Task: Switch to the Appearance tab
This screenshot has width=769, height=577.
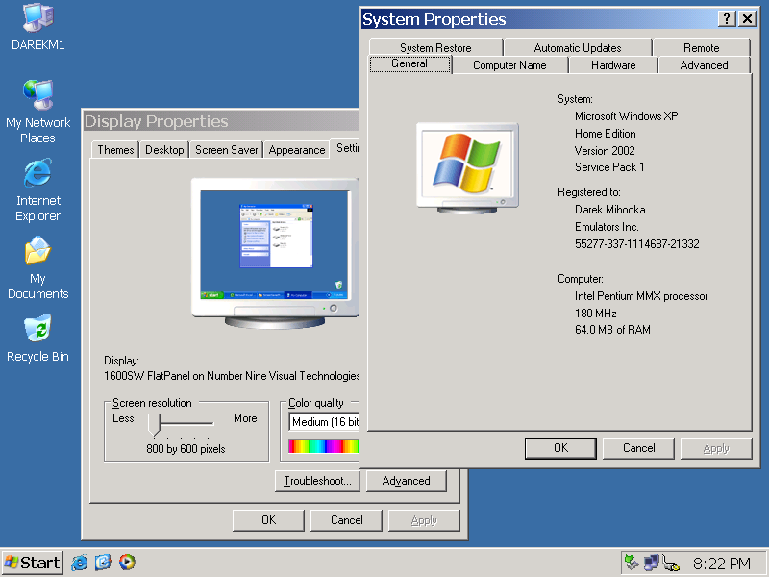Action: tap(297, 150)
